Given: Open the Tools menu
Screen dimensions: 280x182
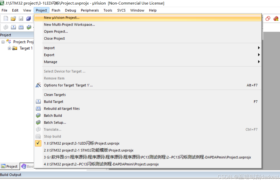Looking at the screenshot, I should 108,10.
